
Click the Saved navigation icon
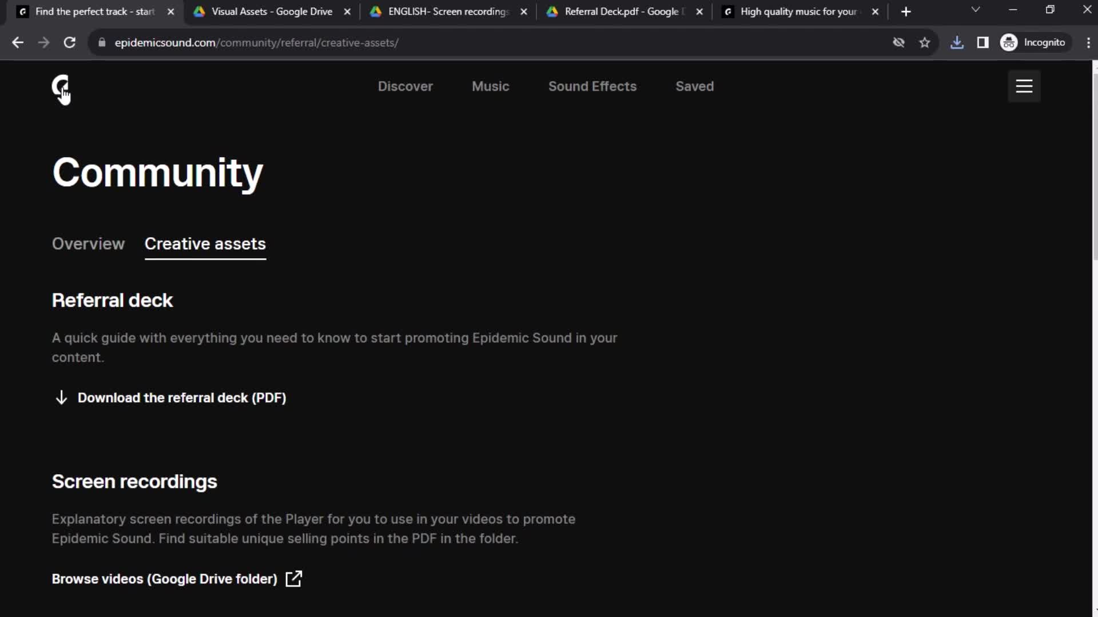pos(695,87)
